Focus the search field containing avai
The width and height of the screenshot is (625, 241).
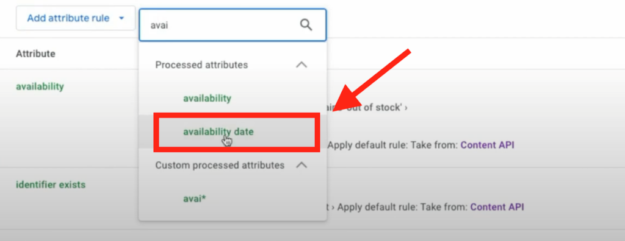[233, 25]
